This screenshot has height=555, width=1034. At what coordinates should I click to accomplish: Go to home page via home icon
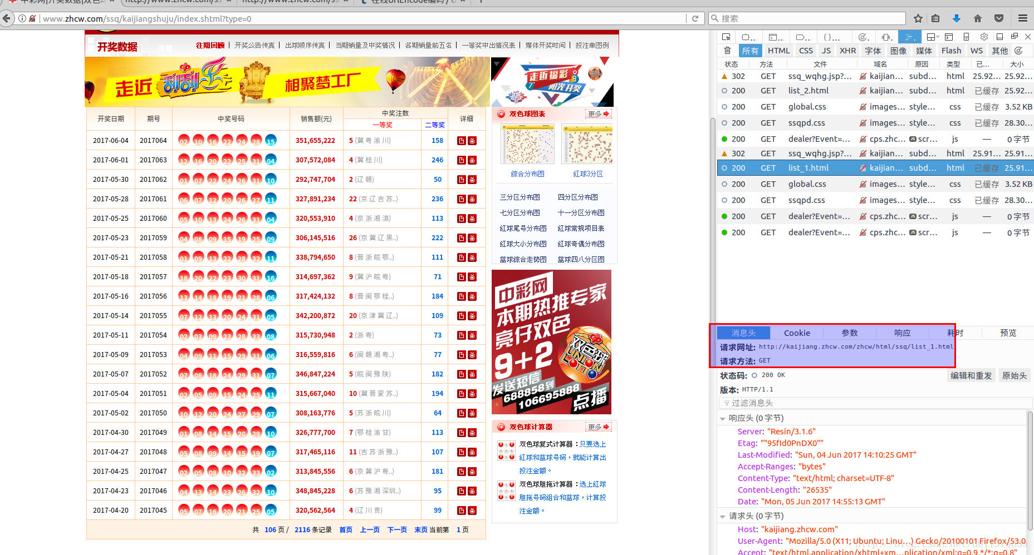[x=977, y=18]
